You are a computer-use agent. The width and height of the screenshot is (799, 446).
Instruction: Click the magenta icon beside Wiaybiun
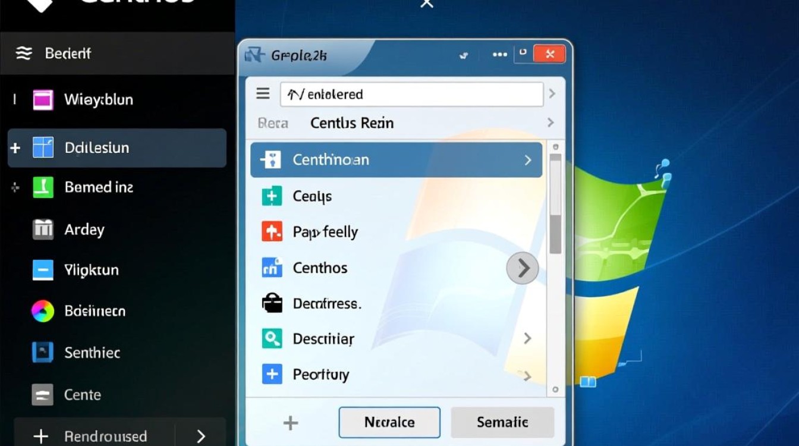click(43, 100)
